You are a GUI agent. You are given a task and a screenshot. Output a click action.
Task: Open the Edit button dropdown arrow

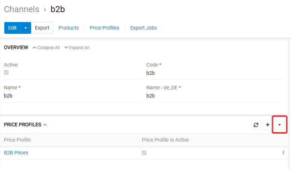(26, 28)
